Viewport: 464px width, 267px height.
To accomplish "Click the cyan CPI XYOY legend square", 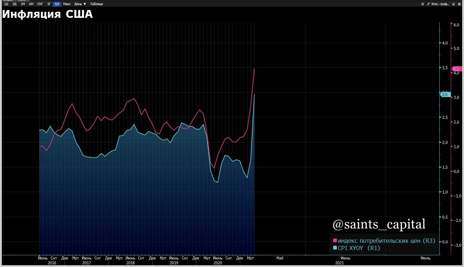I will point(335,248).
